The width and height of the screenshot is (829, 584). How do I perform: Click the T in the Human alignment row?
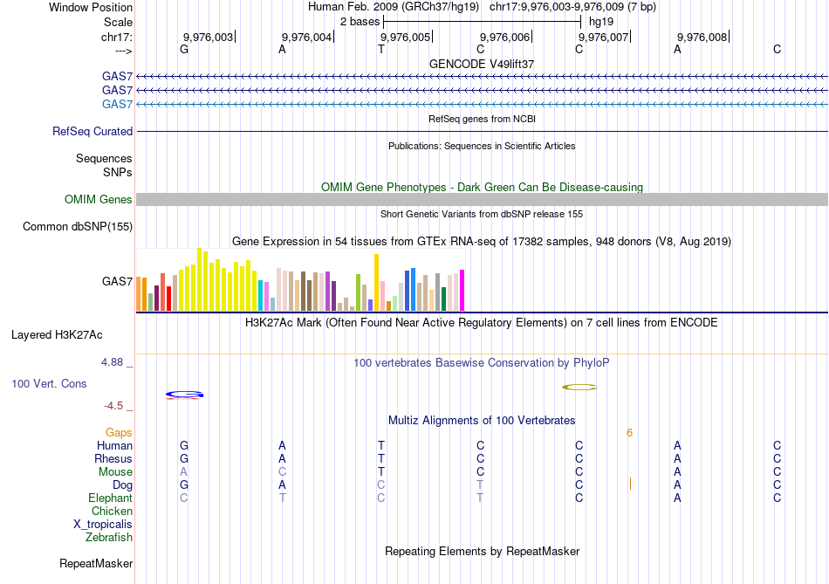(381, 446)
